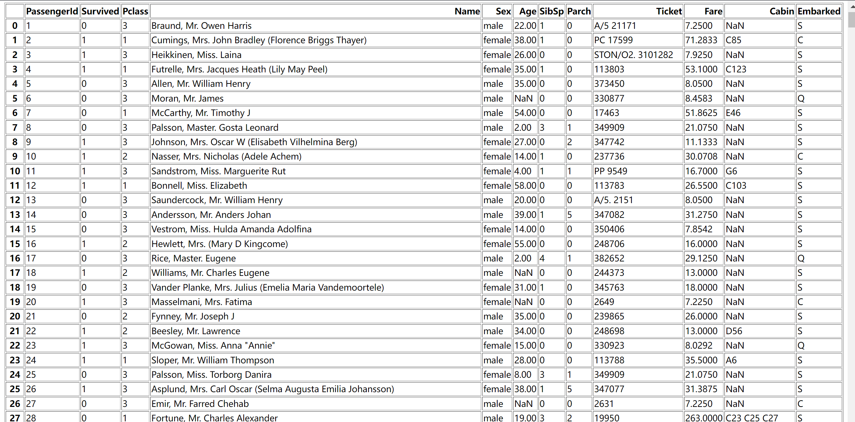The height and width of the screenshot is (422, 855).
Task: Click the Survived column header
Action: pyautogui.click(x=100, y=11)
